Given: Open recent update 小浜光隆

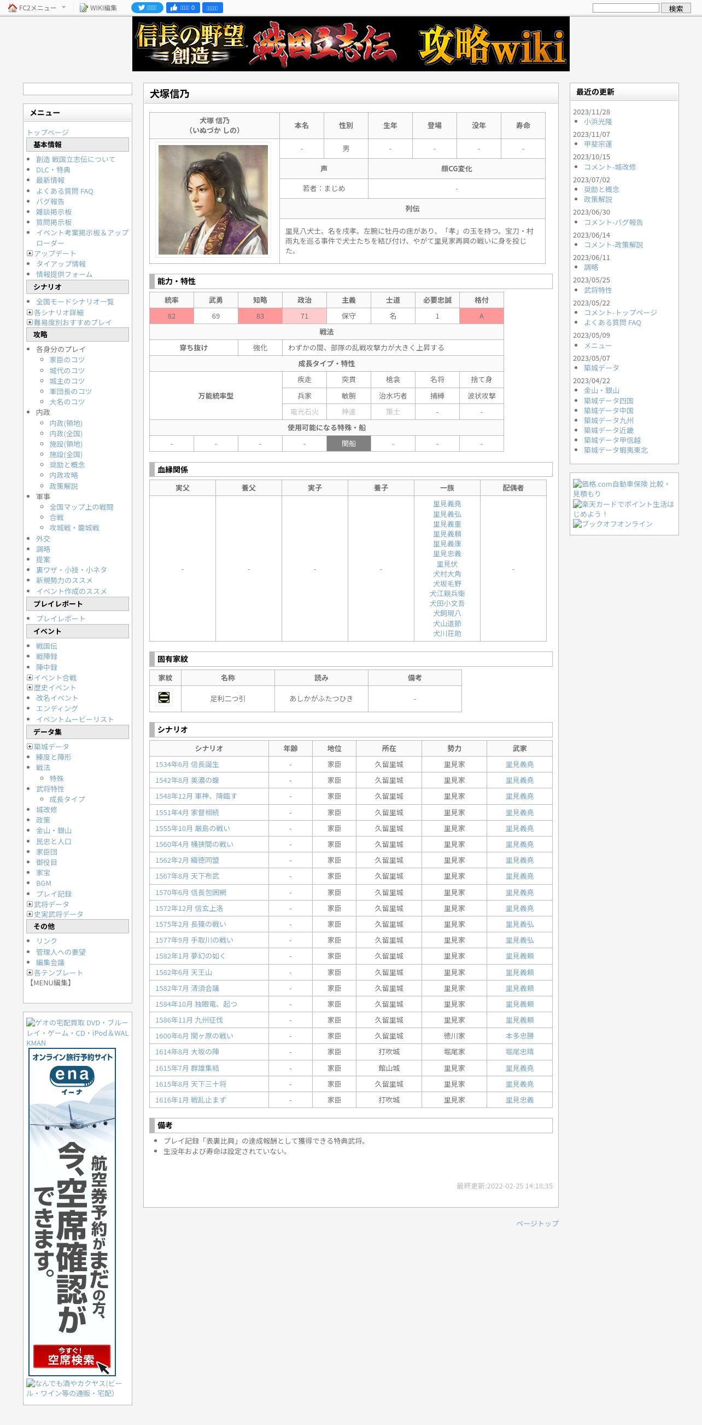Looking at the screenshot, I should tap(598, 122).
